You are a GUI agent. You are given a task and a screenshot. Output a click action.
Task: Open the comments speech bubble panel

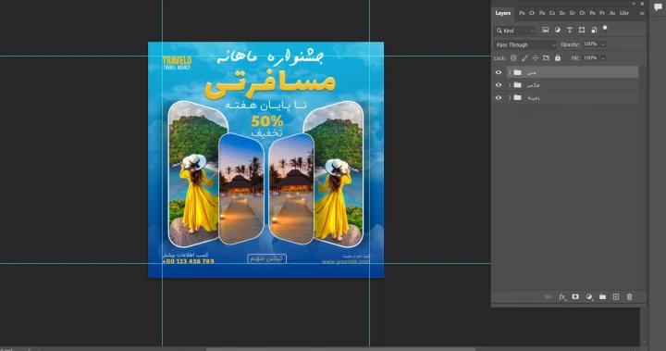tap(658, 6)
